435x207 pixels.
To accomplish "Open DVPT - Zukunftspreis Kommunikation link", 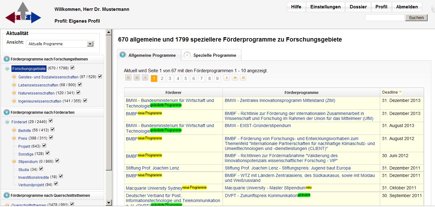I will (x=261, y=196).
